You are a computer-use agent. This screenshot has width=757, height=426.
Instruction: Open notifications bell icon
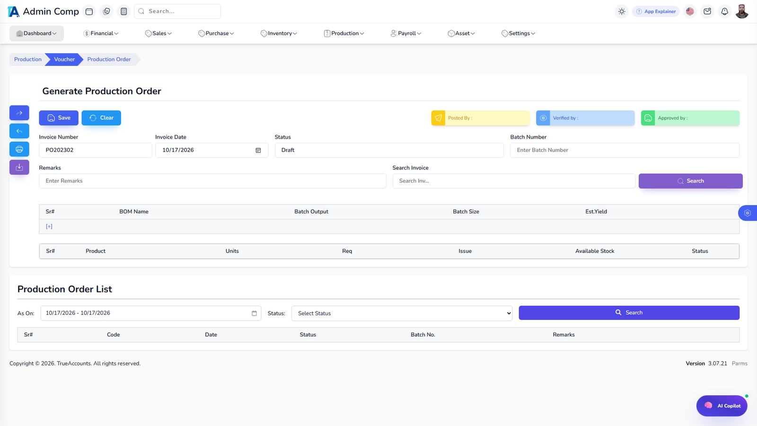click(724, 11)
